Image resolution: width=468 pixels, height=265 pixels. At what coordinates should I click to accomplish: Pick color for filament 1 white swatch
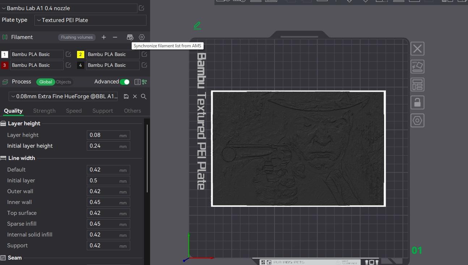(x=4, y=55)
